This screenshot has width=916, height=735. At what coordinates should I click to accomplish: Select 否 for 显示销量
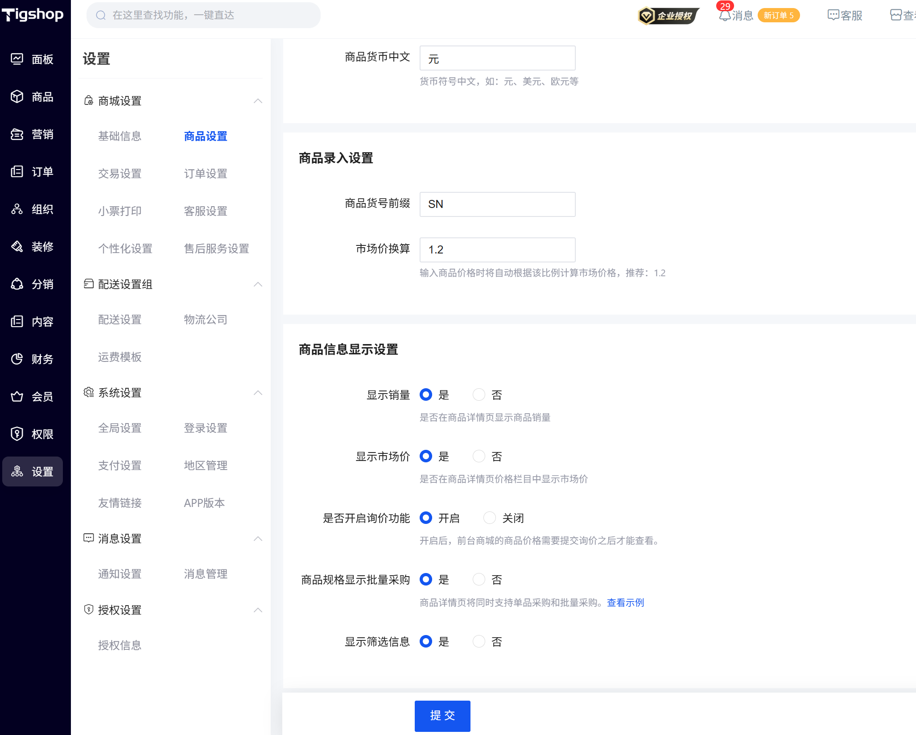point(479,394)
